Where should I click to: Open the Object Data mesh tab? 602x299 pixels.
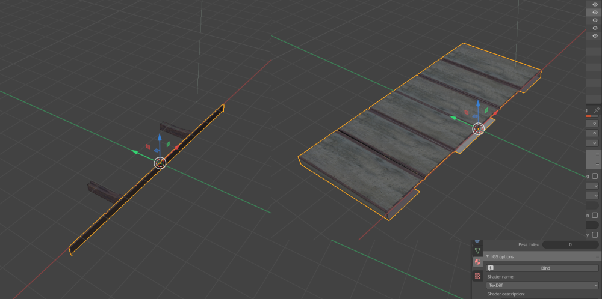click(x=477, y=250)
